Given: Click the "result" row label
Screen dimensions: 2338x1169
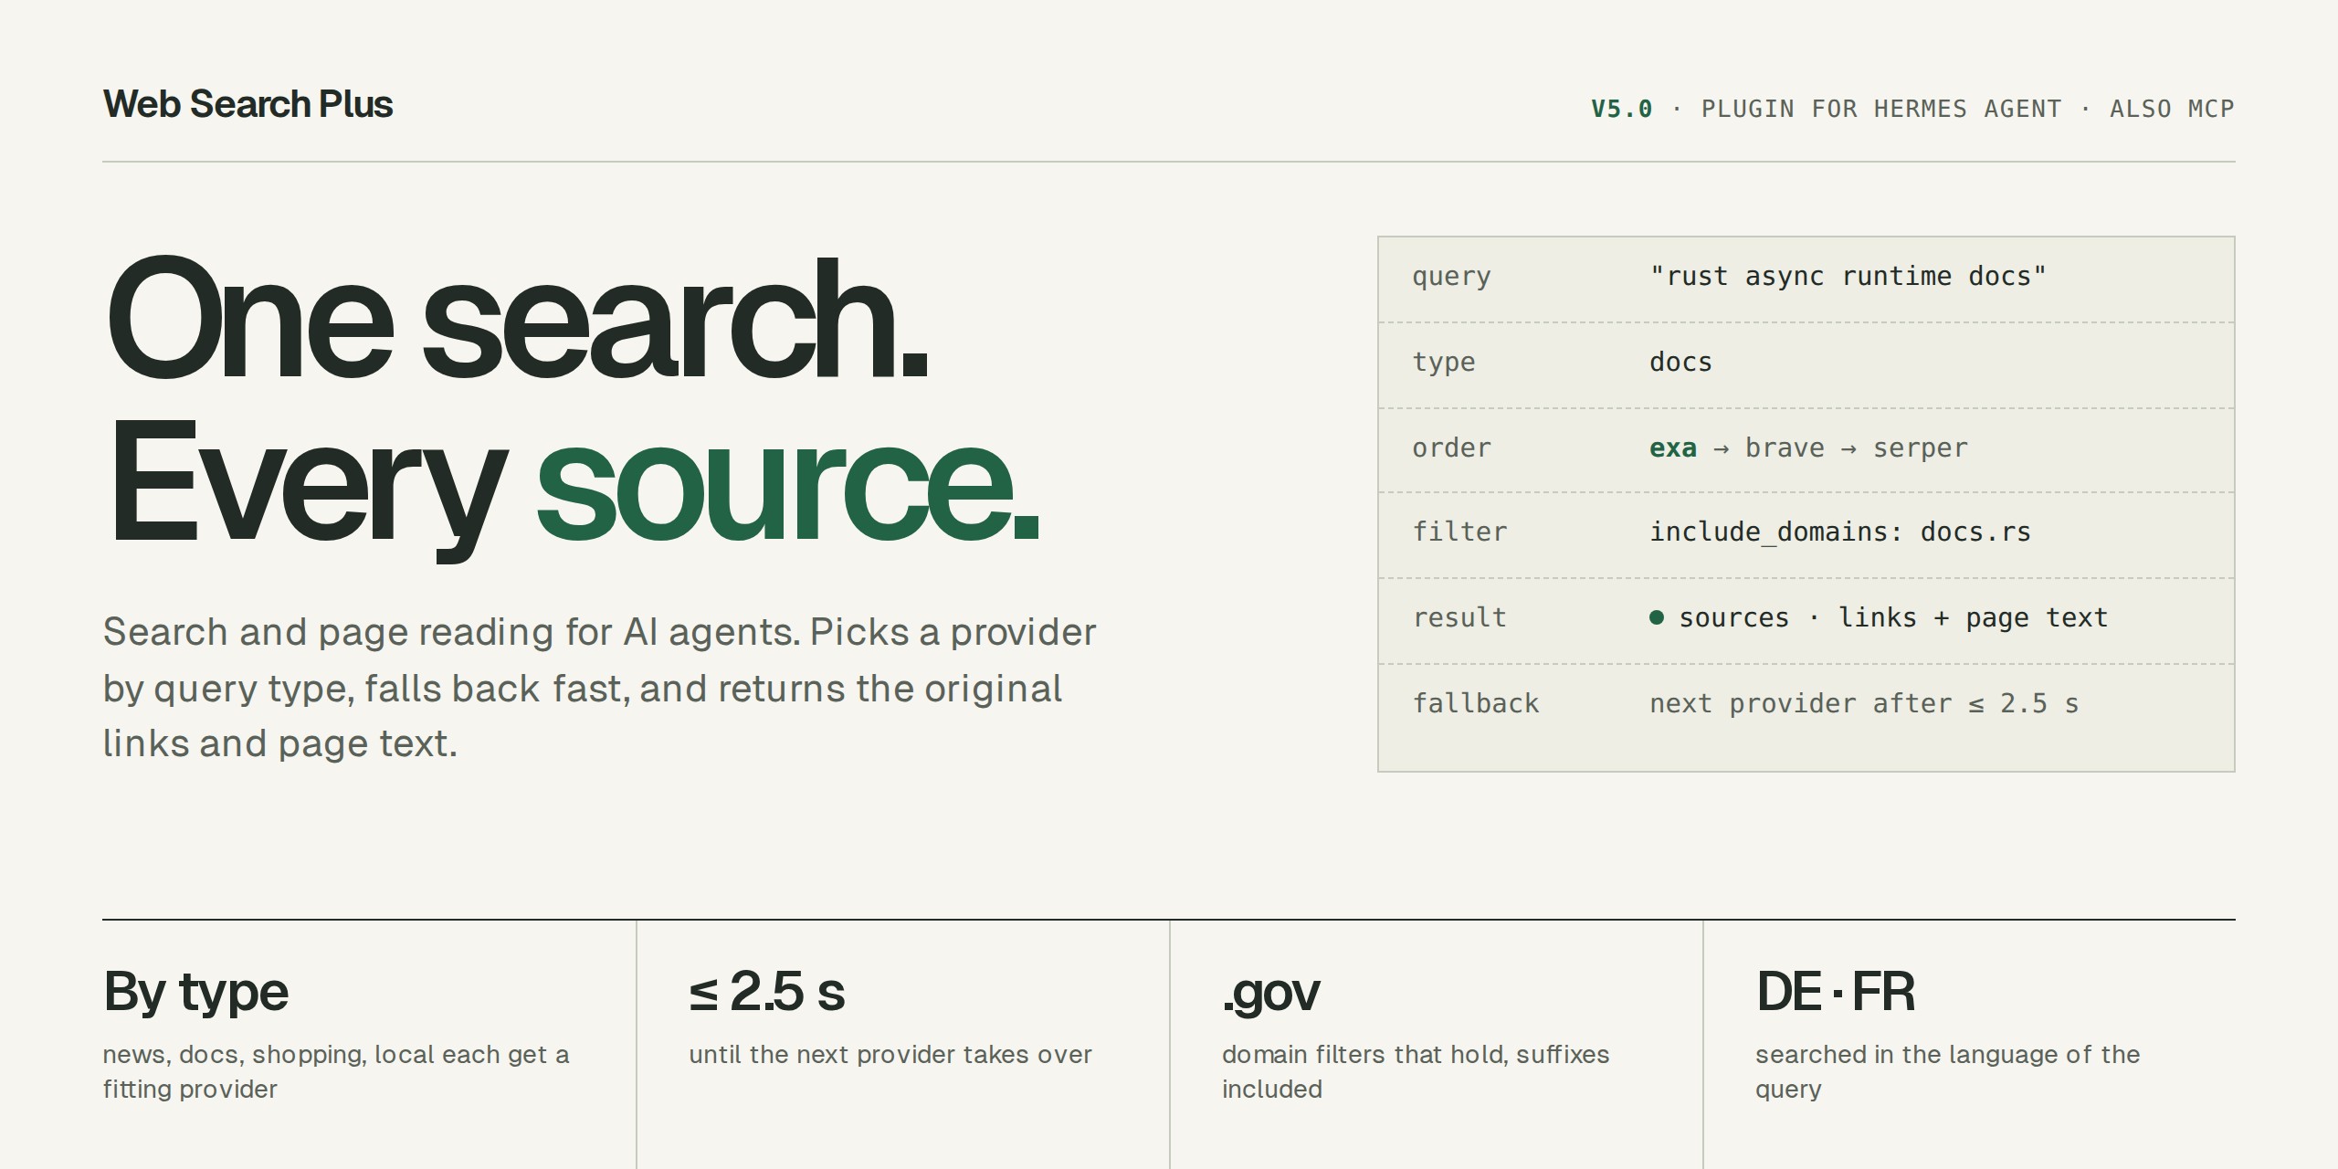Looking at the screenshot, I should tap(1459, 617).
